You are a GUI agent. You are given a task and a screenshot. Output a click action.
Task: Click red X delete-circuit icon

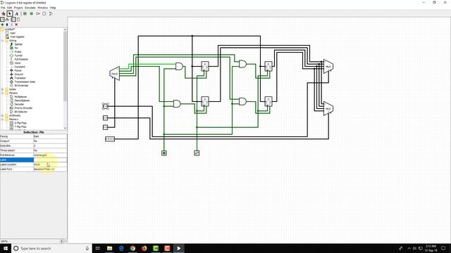pos(16,25)
